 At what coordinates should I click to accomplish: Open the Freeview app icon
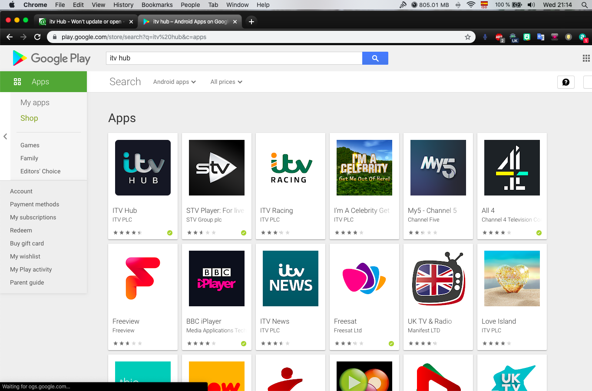tap(143, 278)
